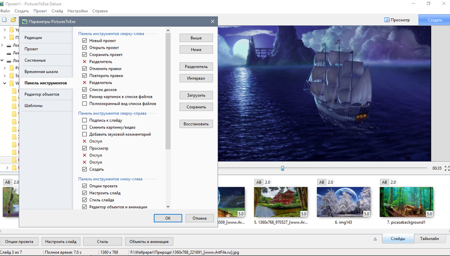
Task: Toggle the Сохранить проект checkbox
Action: (84, 54)
